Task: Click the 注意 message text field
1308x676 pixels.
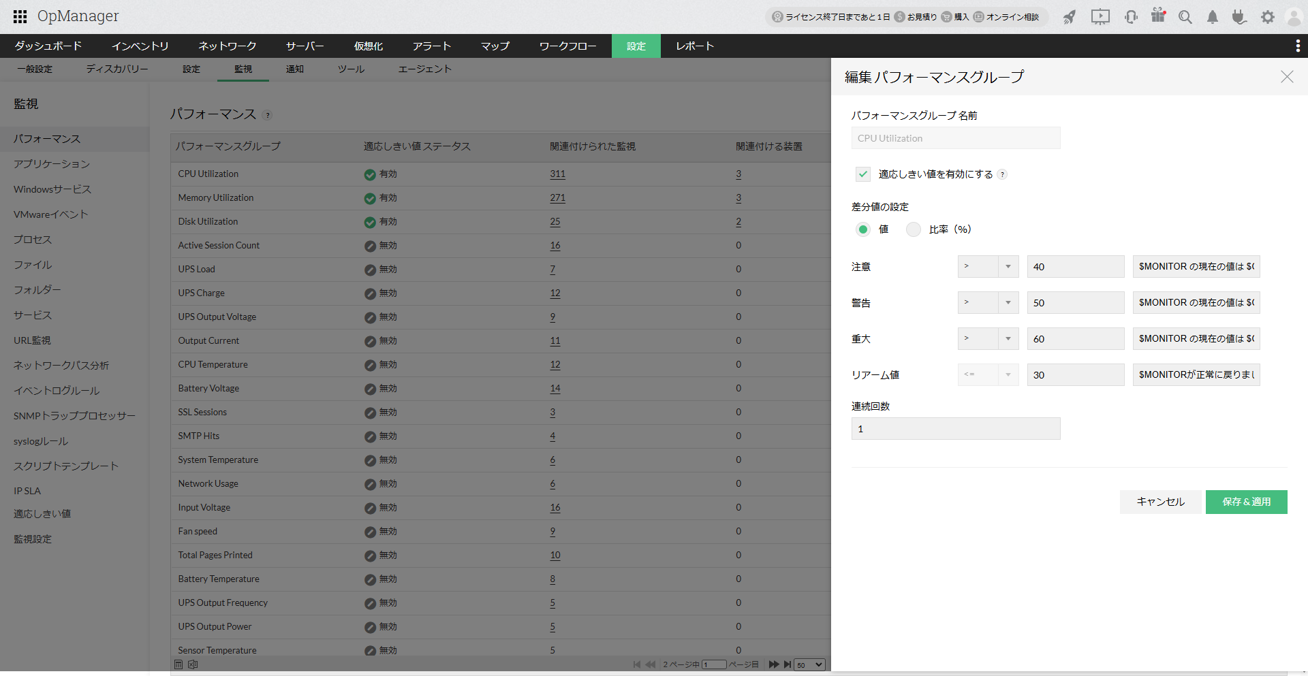Action: pos(1196,266)
